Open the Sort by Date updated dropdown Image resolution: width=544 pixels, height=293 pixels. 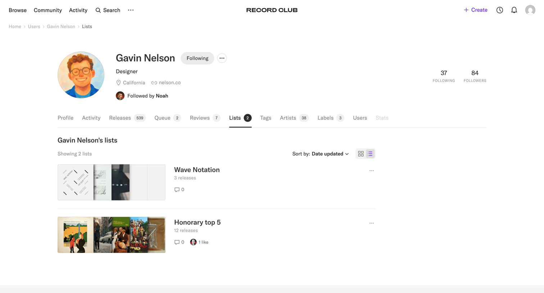[x=321, y=154]
